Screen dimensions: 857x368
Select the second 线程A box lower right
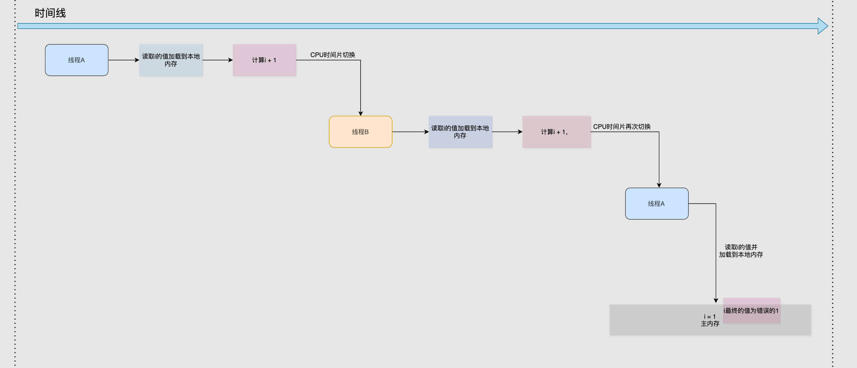tap(656, 204)
